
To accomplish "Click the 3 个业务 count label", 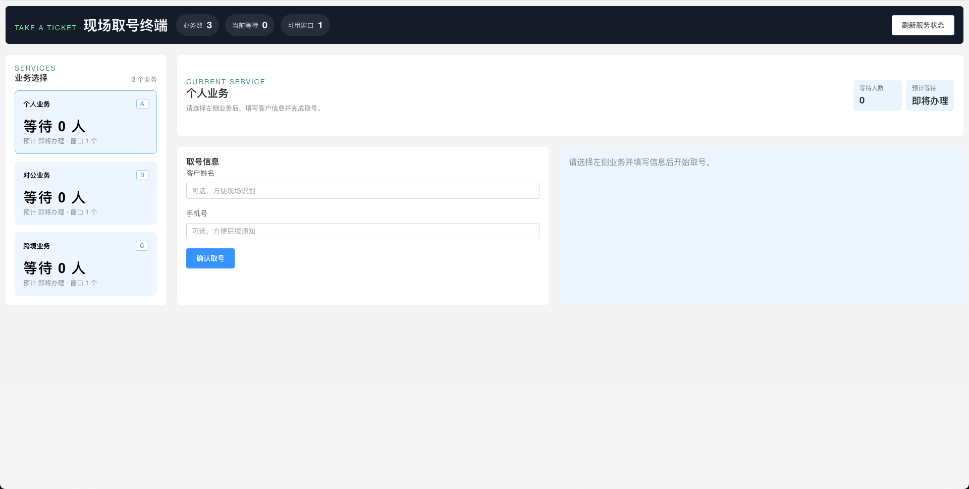I will 144,79.
